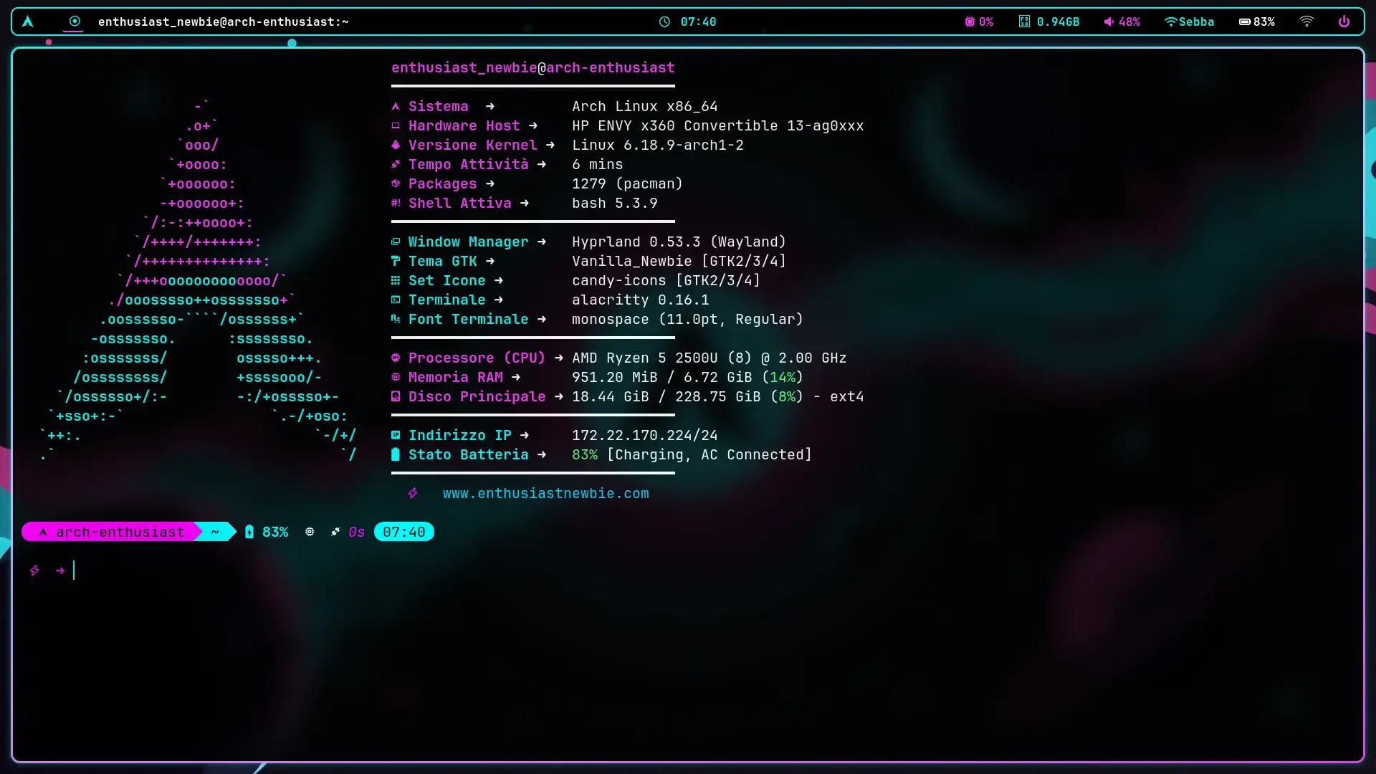Click the arrow icon at the command prompt

click(59, 570)
